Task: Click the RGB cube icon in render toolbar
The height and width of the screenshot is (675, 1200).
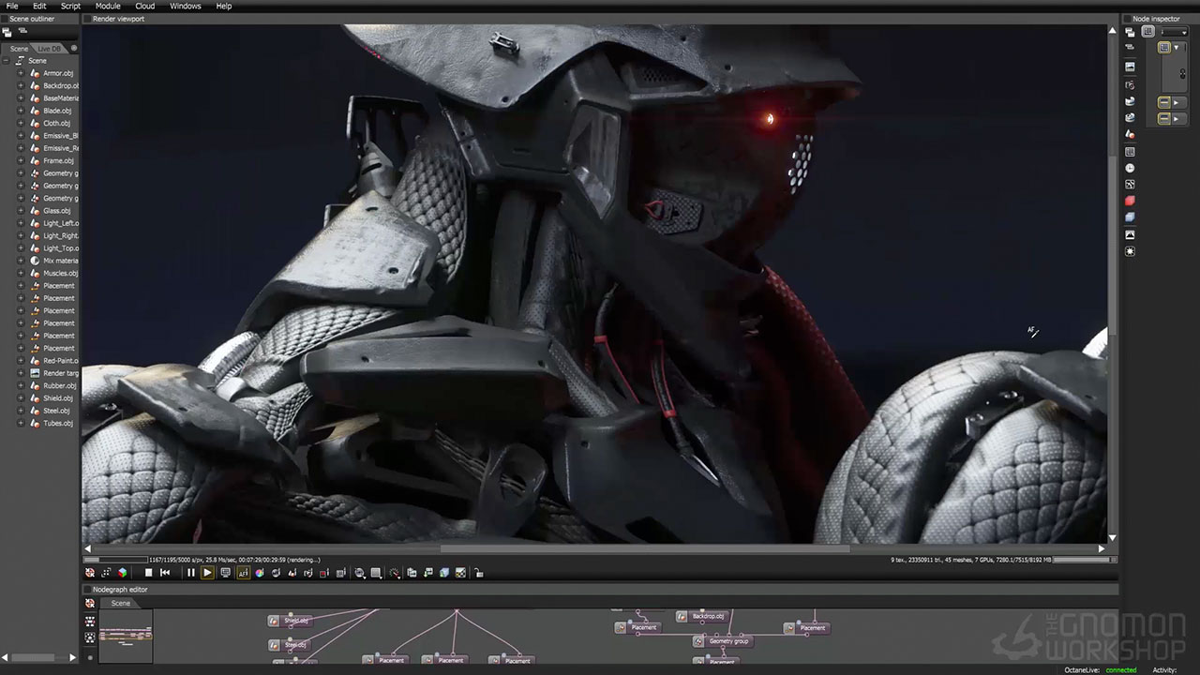Action: click(x=123, y=573)
